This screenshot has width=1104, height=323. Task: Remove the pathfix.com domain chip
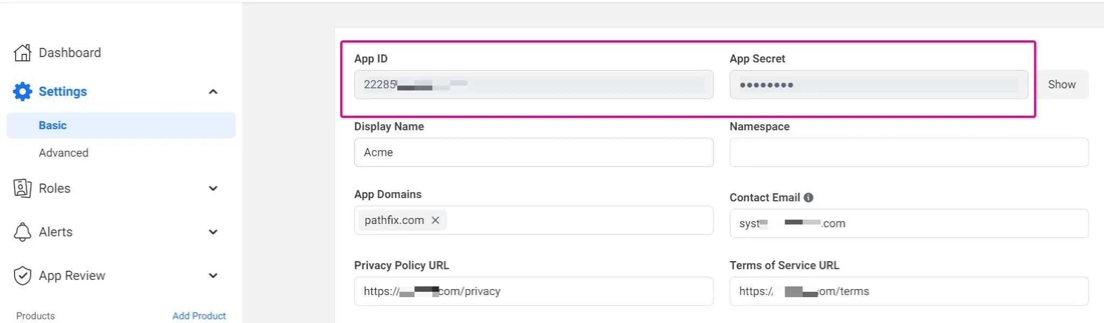[435, 220]
